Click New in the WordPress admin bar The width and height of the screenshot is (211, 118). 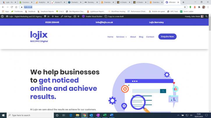click(55, 16)
